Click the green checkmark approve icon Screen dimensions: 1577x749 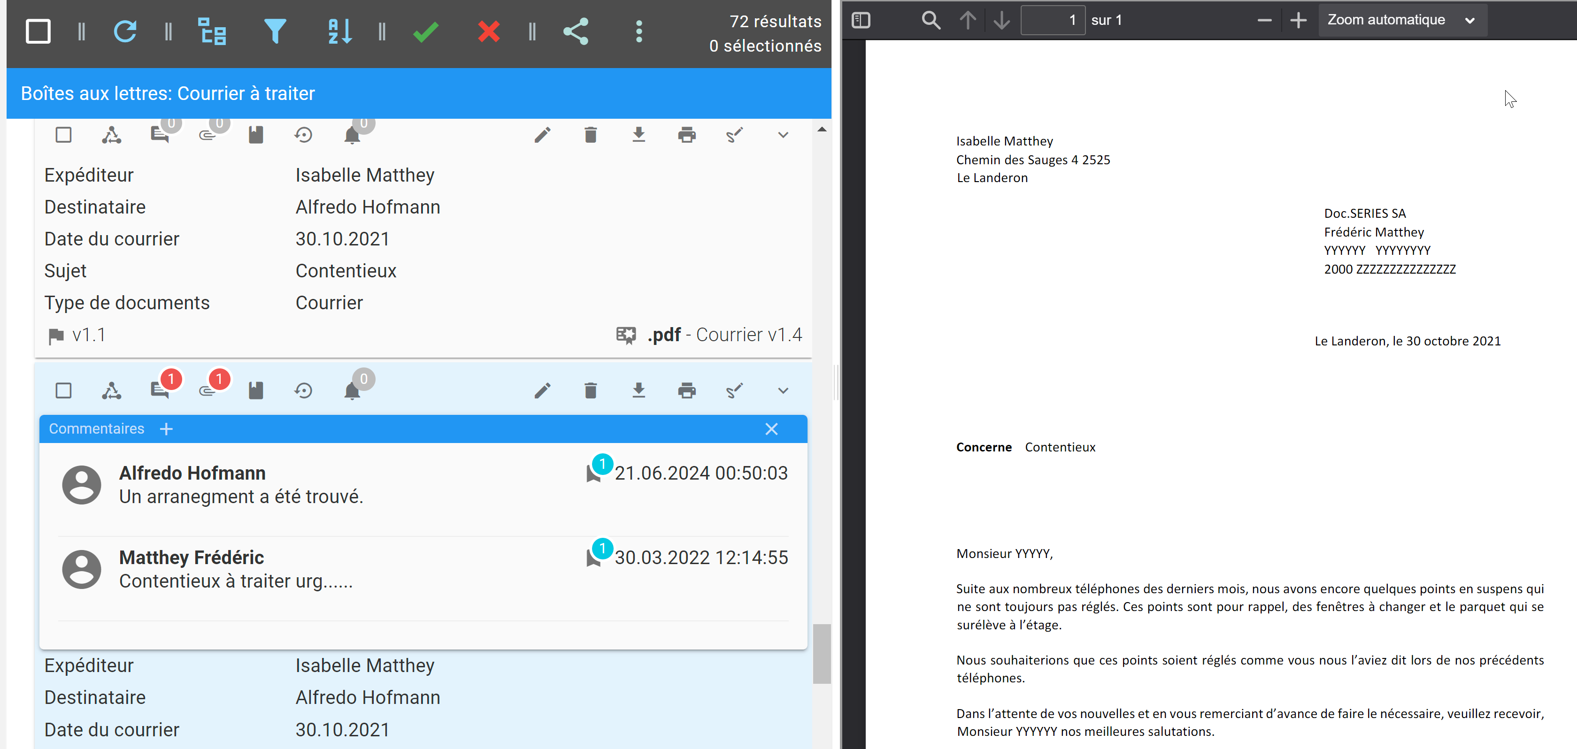[x=425, y=31]
